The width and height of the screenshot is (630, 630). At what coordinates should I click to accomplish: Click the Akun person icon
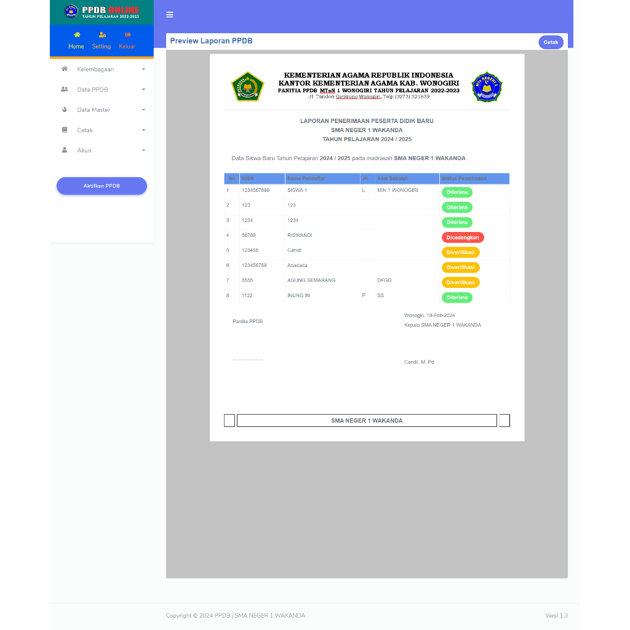tap(64, 150)
